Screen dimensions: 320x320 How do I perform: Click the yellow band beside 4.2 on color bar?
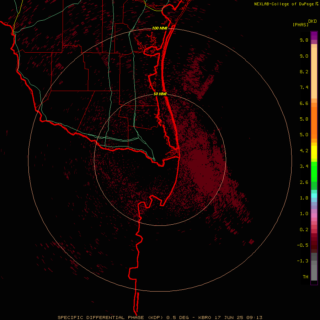(314, 152)
